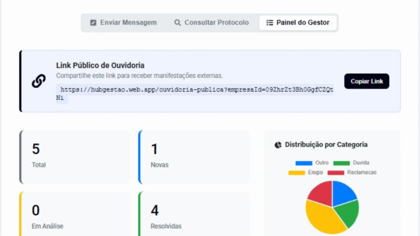Open the Enviar Mensagem tab
The width and height of the screenshot is (420, 236).
point(123,23)
